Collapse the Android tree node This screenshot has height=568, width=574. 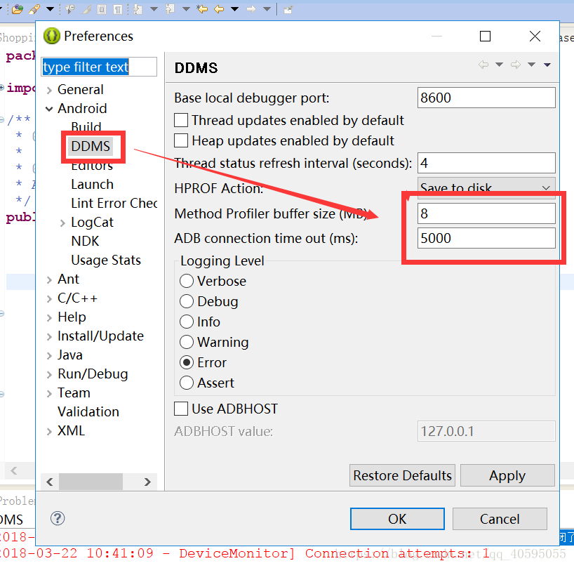[x=49, y=109]
